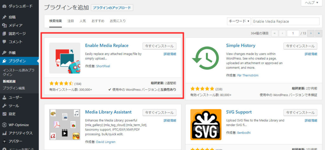The width and height of the screenshot is (325, 150).
Task: Expand the ヘルプ help dropdown
Action: click(x=311, y=3)
